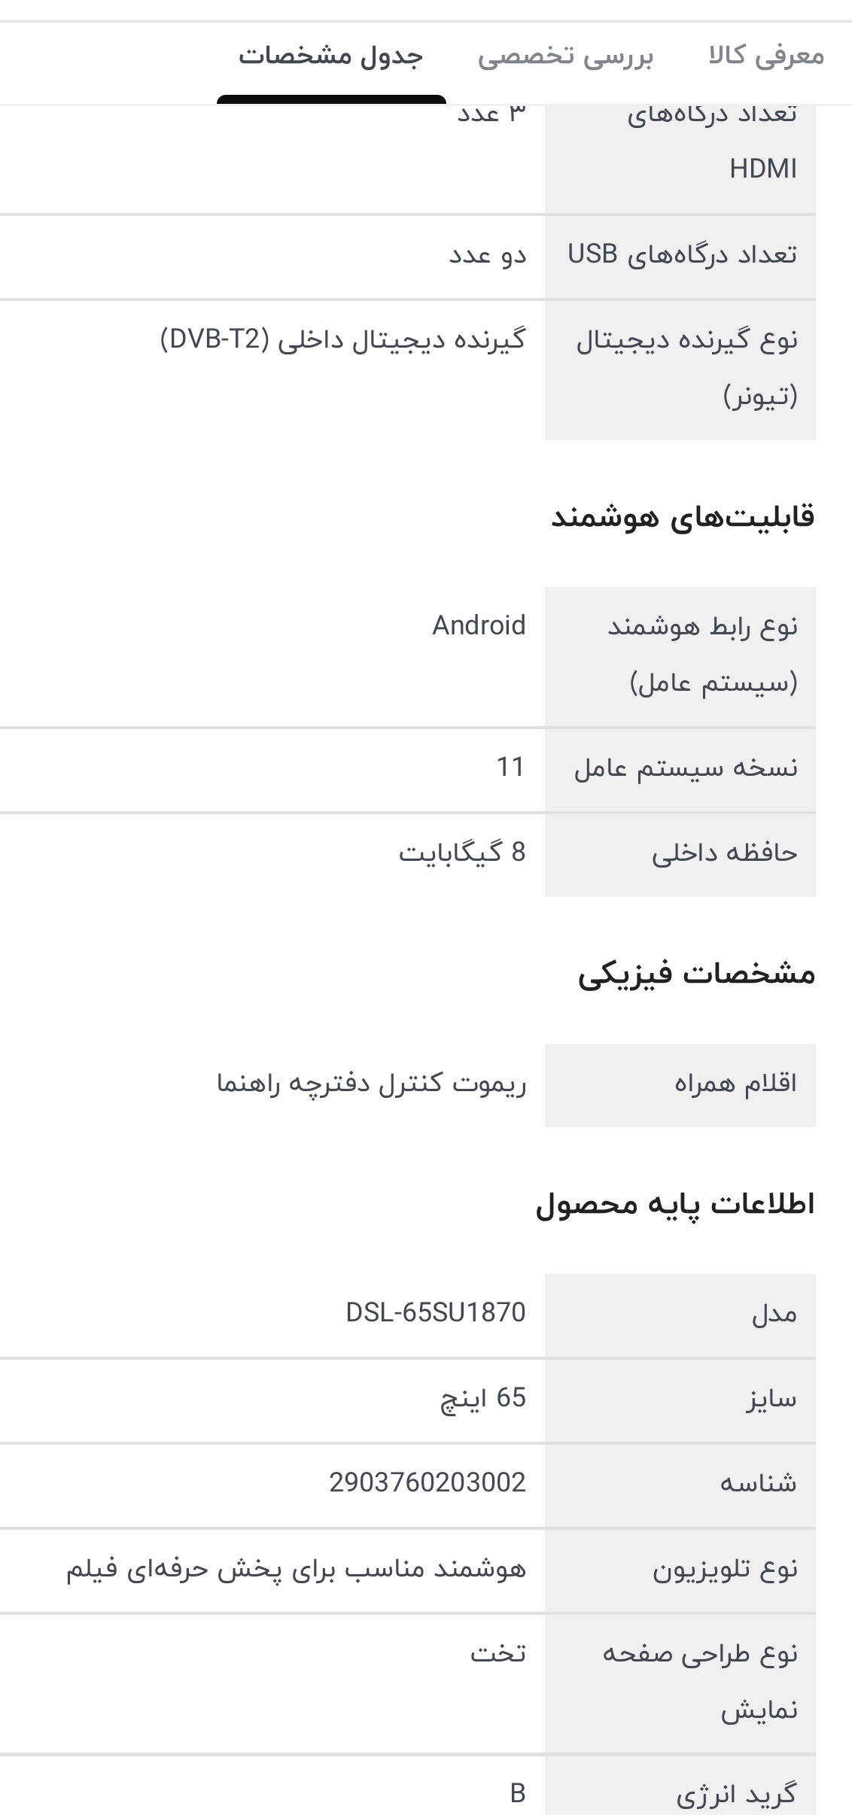Image resolution: width=852 pixels, height=1815 pixels.
Task: Click the نوع تلویزیون label cell
Action: (x=724, y=1570)
